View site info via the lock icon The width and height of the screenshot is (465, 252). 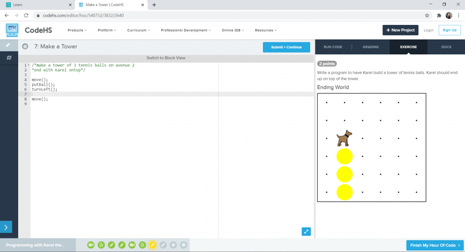click(38, 15)
